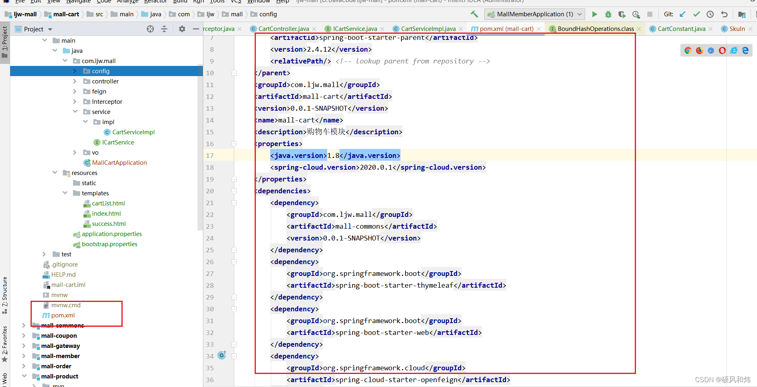Open the 1: Project side tab
Viewport: 757px width, 387px height.
[4, 42]
